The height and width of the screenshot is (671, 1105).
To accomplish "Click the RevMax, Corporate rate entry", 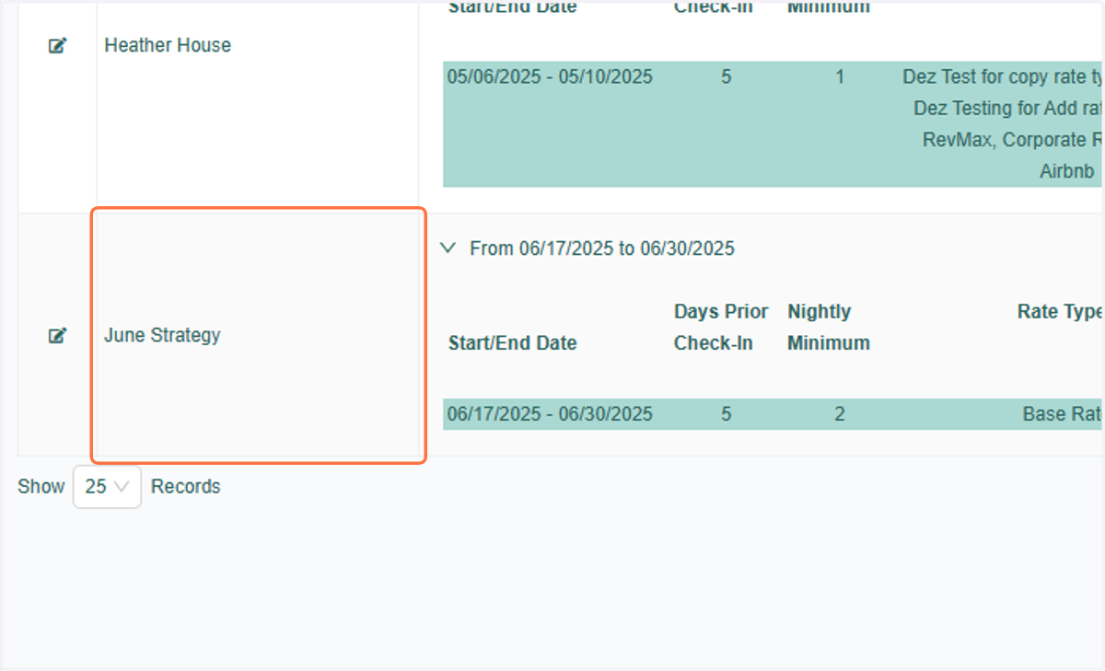I will click(x=1013, y=140).
